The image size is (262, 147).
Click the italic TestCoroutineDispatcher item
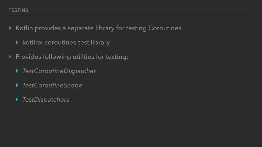59,71
